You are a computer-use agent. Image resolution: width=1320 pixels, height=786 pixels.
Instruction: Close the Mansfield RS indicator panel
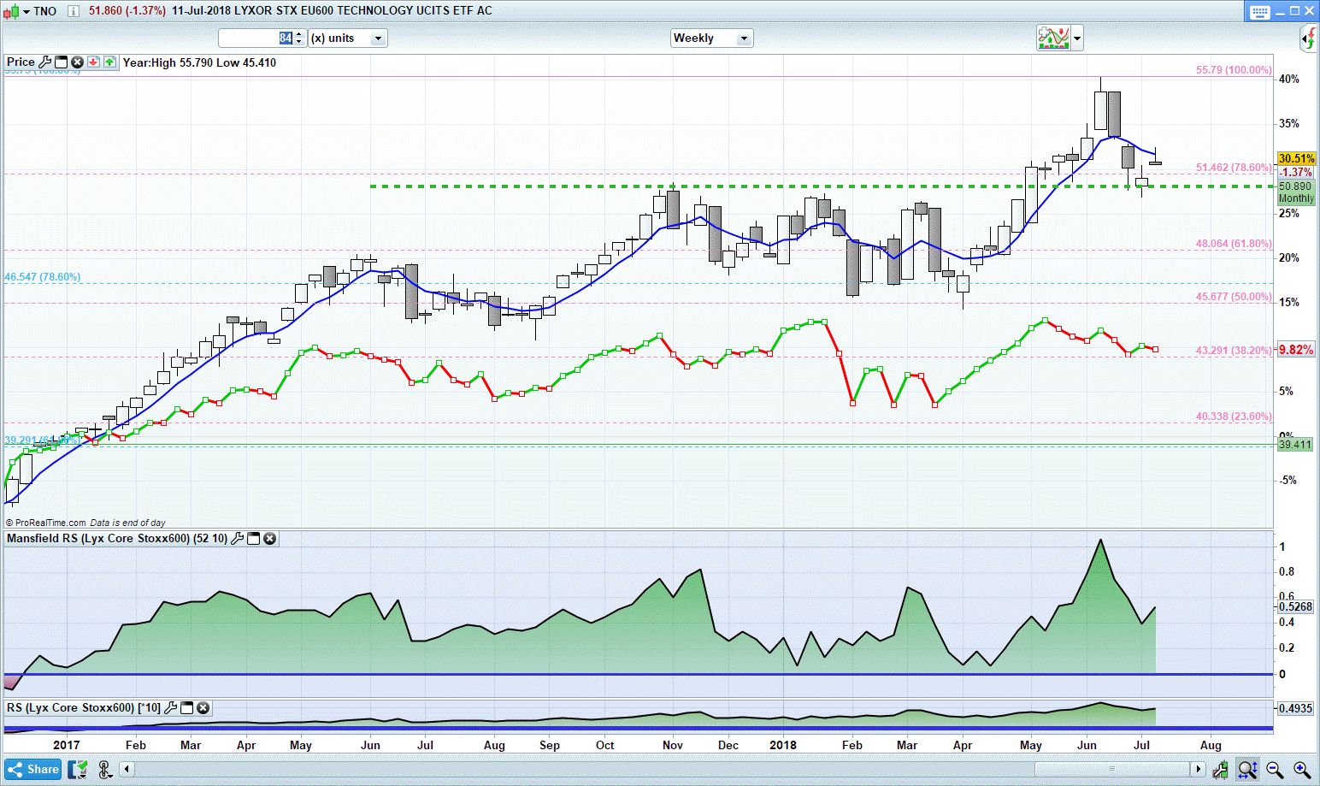tap(270, 539)
